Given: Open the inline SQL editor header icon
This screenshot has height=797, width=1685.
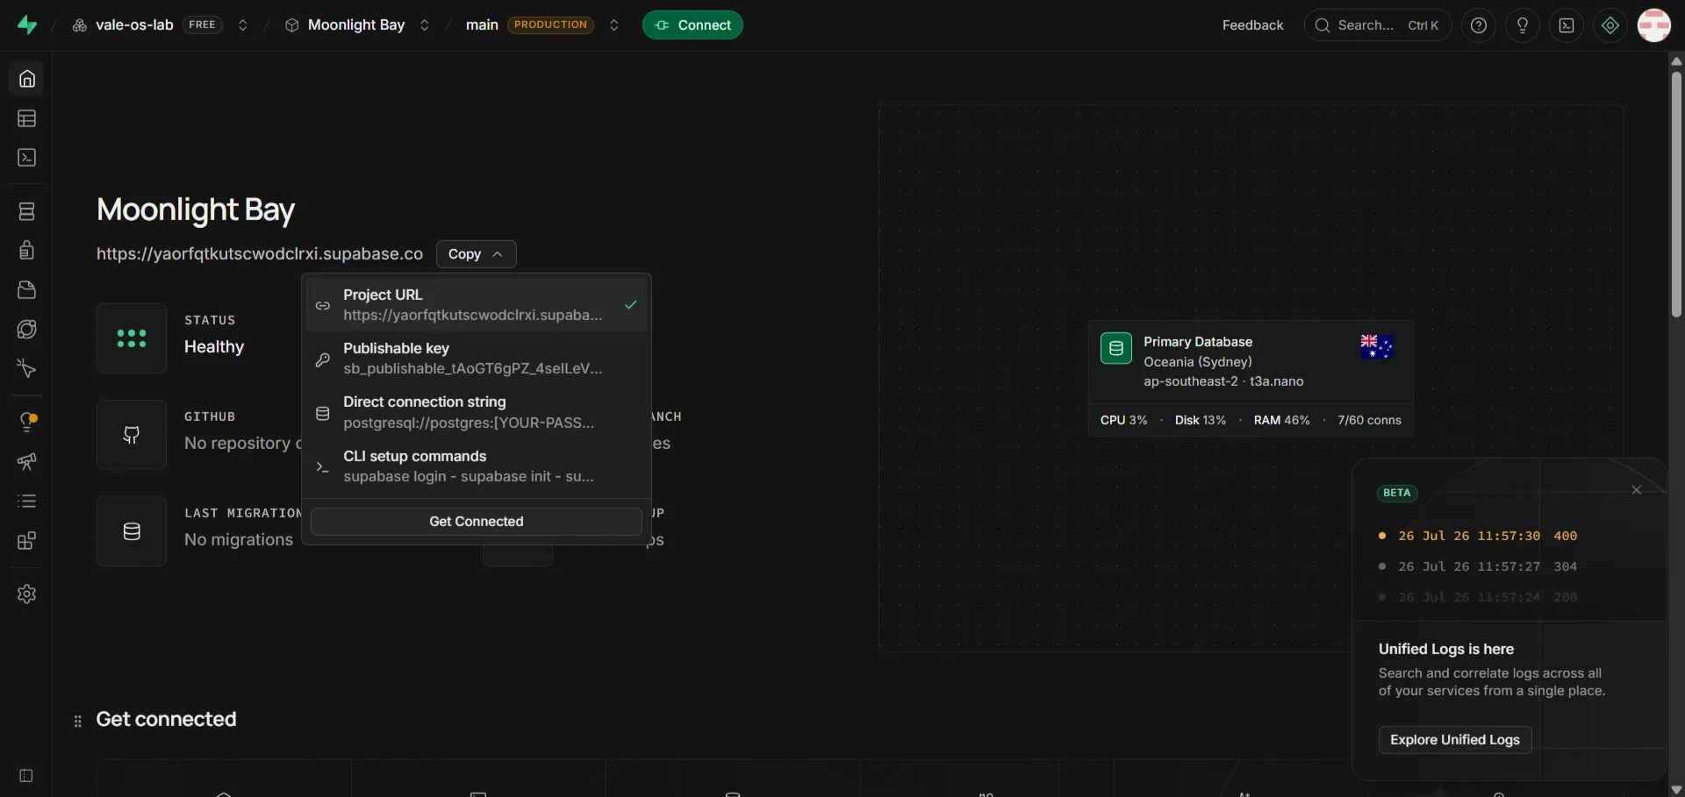Looking at the screenshot, I should pos(1567,25).
